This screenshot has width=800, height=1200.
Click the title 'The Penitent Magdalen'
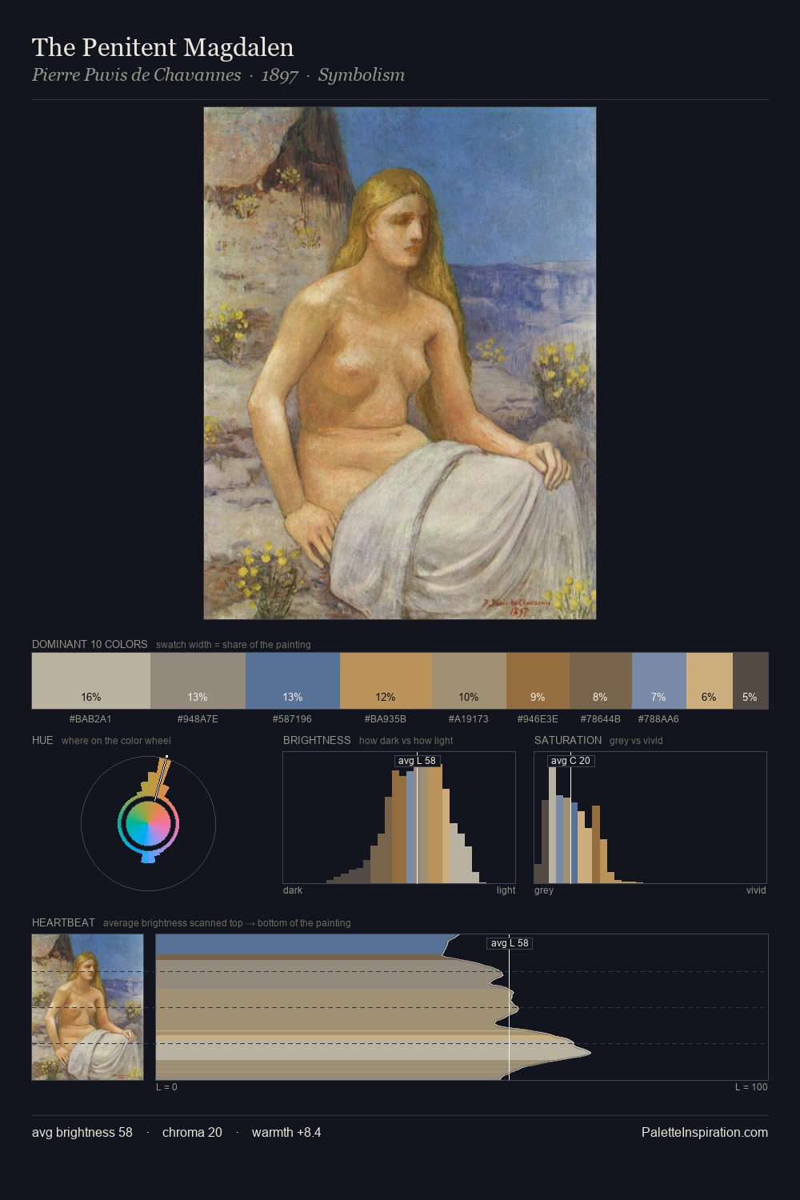[x=163, y=47]
